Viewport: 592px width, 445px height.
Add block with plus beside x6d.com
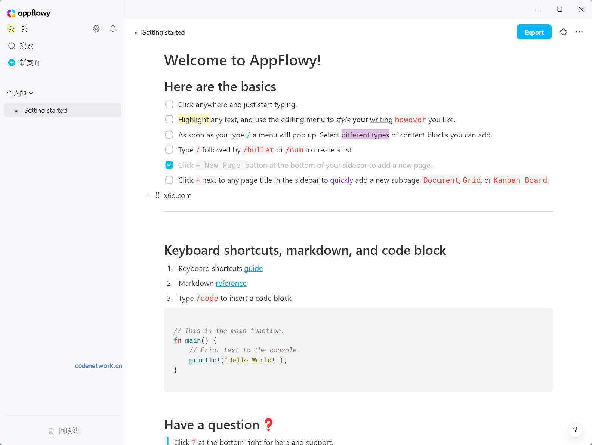click(x=148, y=195)
